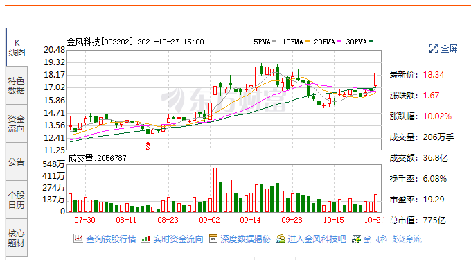Switch to the 特色数据 tab
Screen dimensions: 471x260
[x=17, y=85]
